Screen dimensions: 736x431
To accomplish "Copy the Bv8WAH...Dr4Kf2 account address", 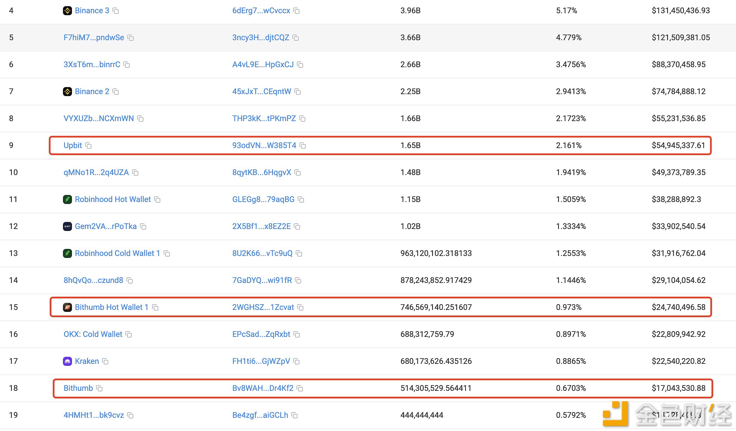I will pos(300,388).
